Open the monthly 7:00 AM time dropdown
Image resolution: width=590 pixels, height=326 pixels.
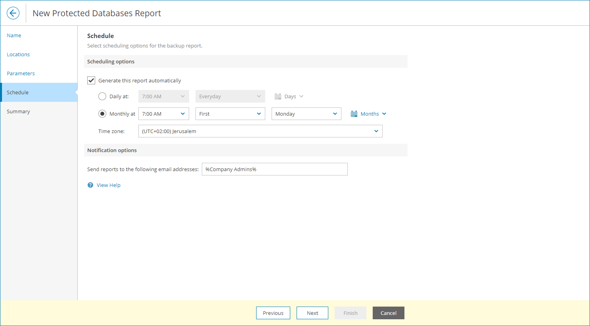(164, 114)
